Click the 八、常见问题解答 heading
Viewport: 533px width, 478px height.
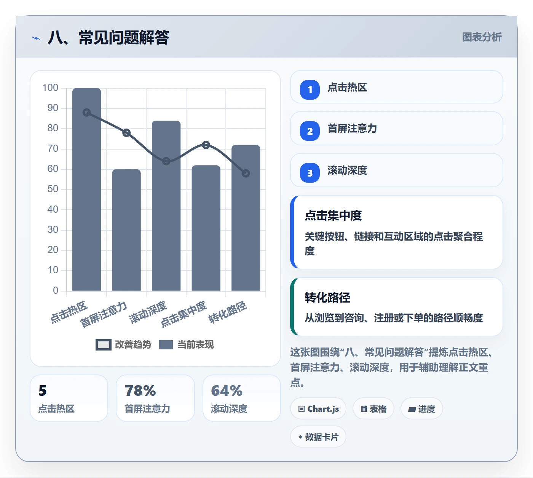pos(109,38)
